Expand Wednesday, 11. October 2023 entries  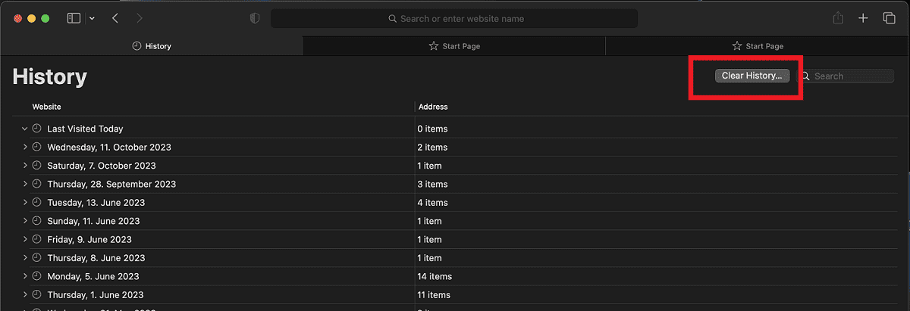coord(24,147)
